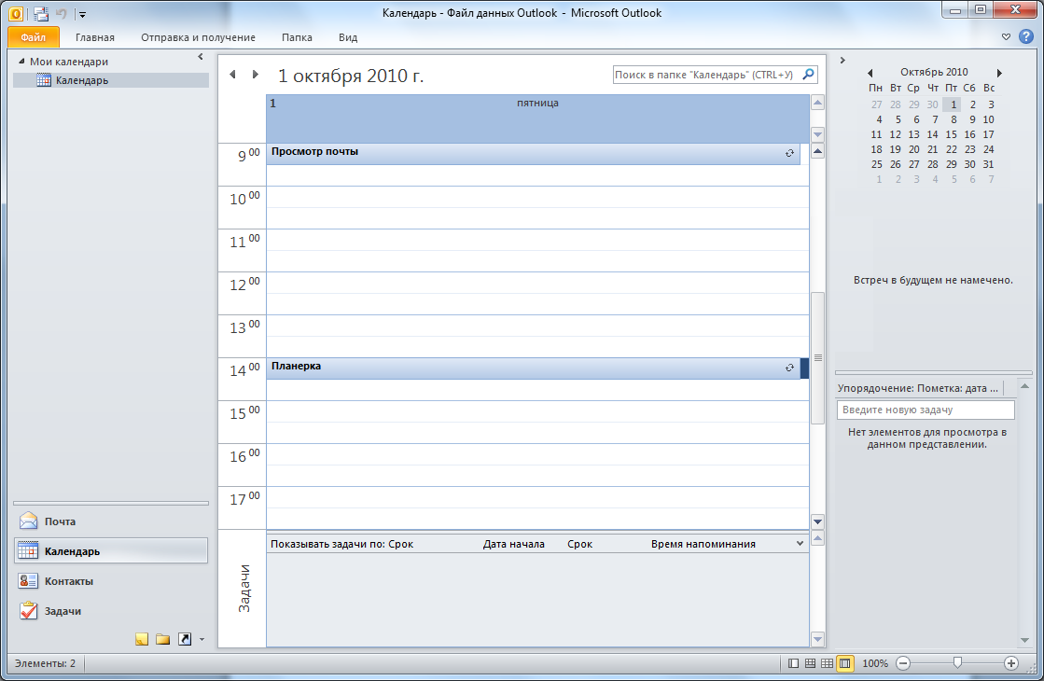
Task: Switch to the Вид ribbon tab
Action: (x=348, y=37)
